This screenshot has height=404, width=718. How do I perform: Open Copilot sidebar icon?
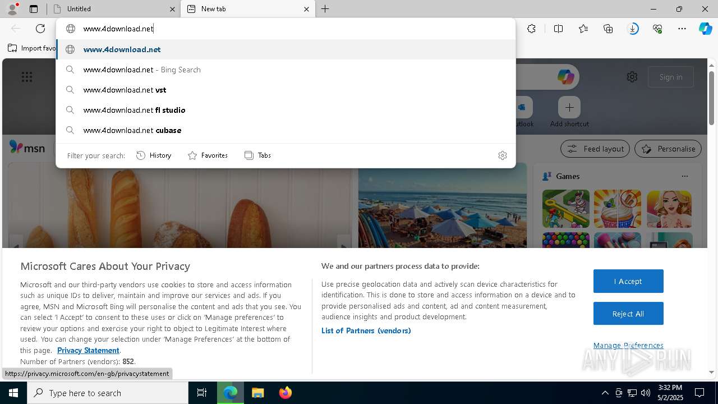(x=705, y=29)
